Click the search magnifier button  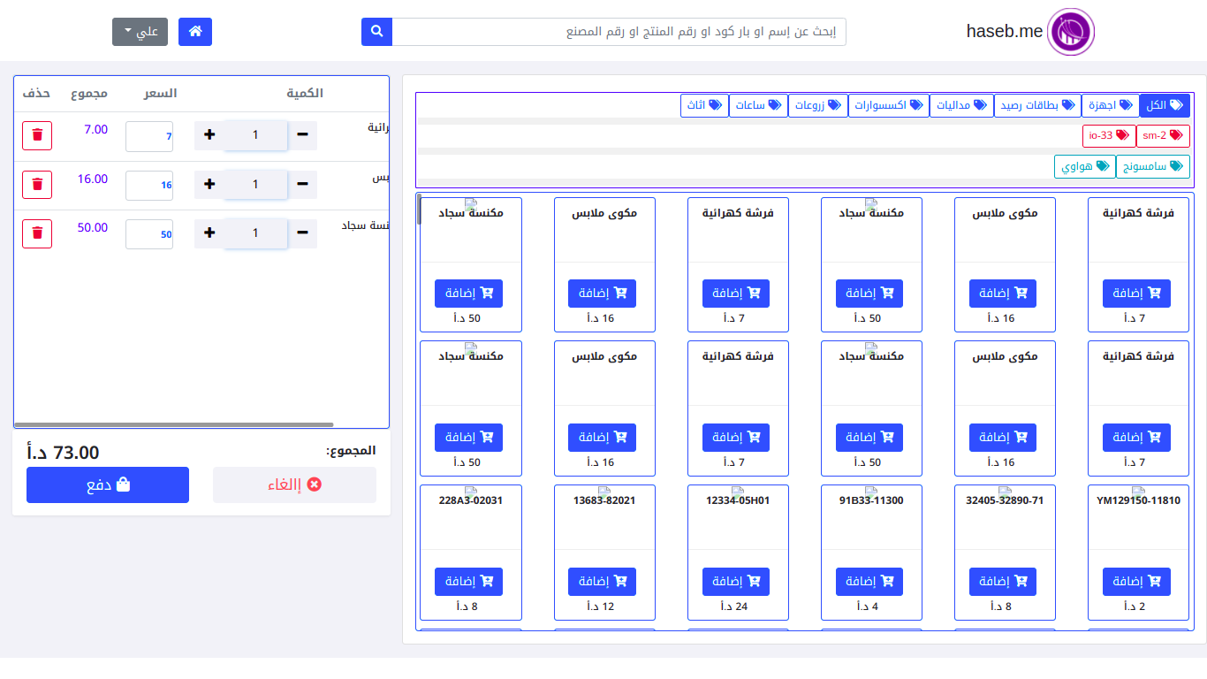376,32
